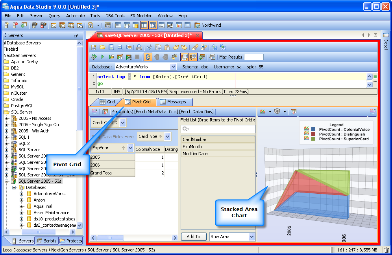This screenshot has height=255, width=392.
Task: Click the 3D cube view icon above chart
Action: [x=277, y=112]
